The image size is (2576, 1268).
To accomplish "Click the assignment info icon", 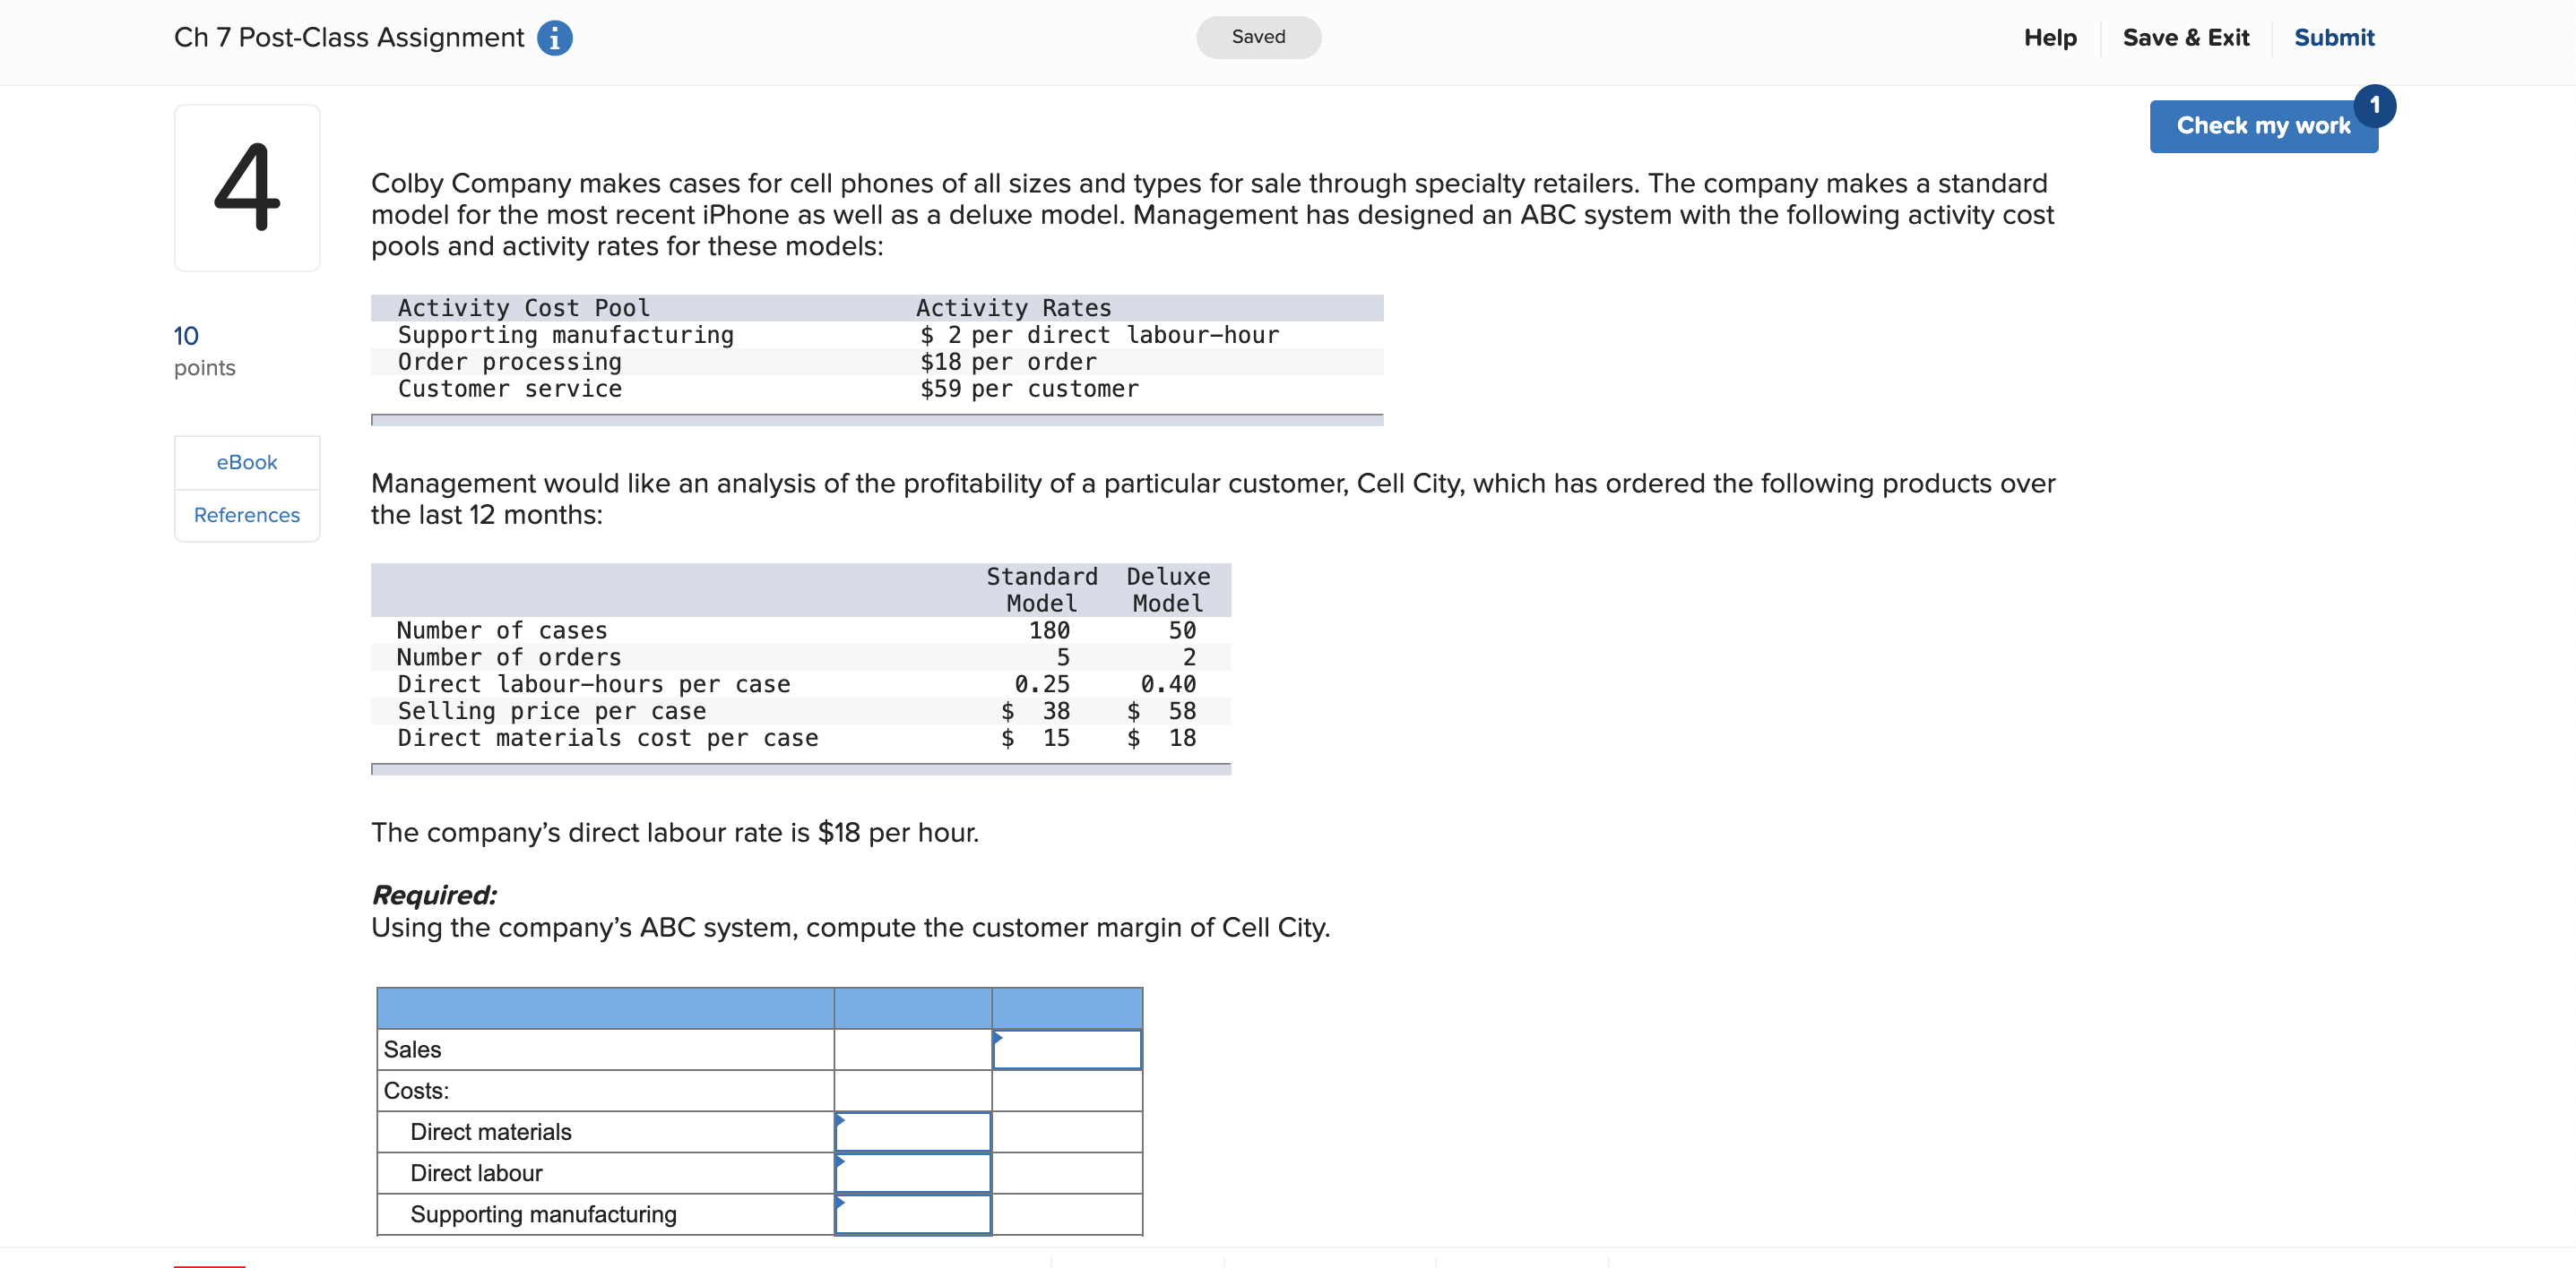I will pos(554,38).
